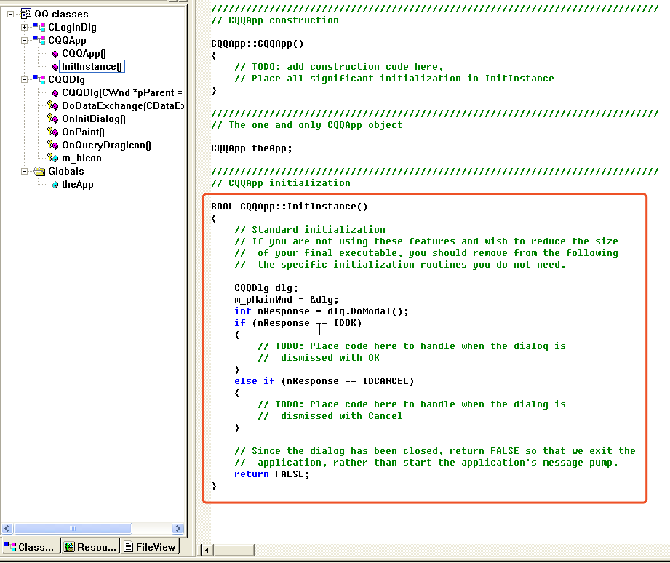Click the DoDataExchange protected method icon

tap(53, 106)
